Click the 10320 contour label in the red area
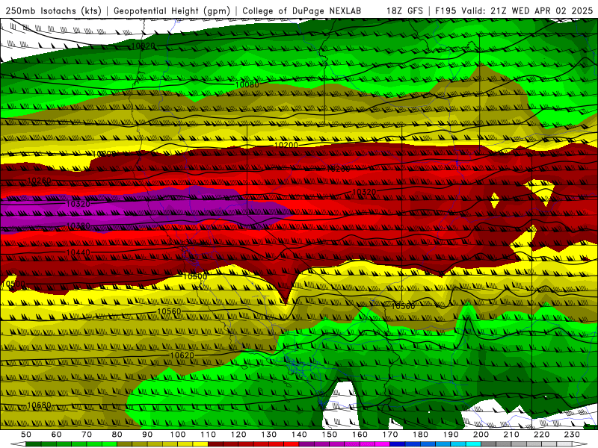Image resolution: width=598 pixels, height=448 pixels. [x=364, y=193]
